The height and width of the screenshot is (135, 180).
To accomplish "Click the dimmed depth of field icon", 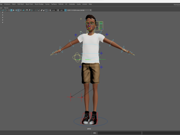I will pos(34,10).
